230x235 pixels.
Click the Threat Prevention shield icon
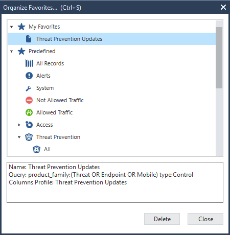29,137
